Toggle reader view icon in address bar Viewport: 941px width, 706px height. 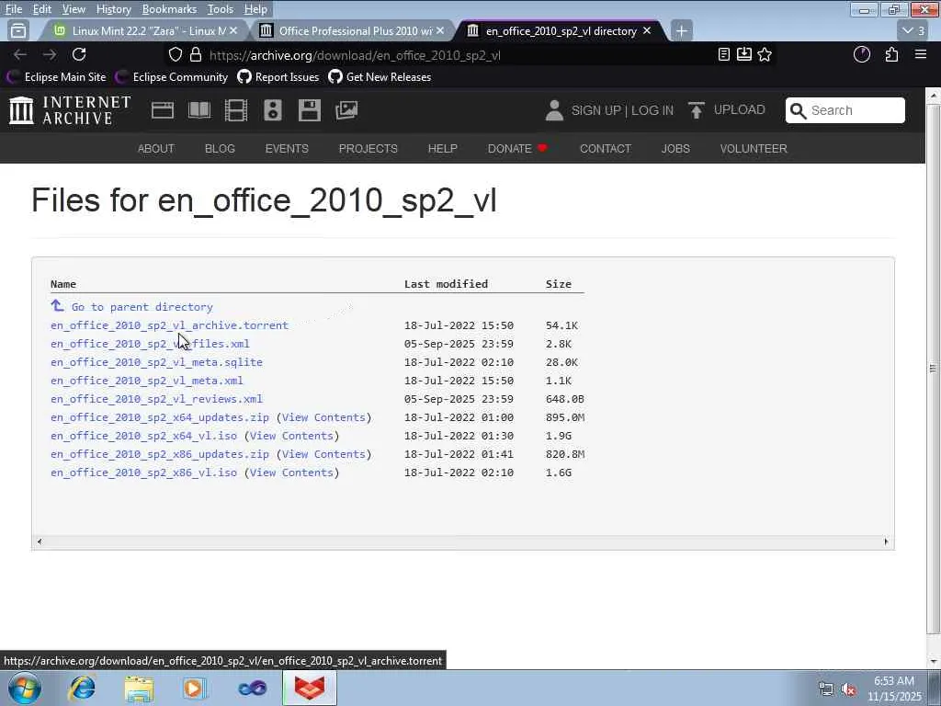724,54
